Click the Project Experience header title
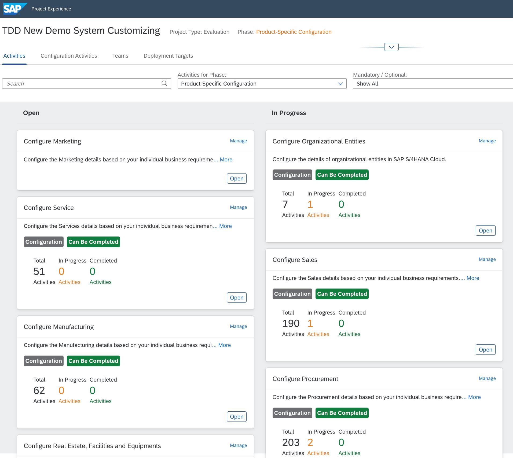513x458 pixels. click(51, 9)
